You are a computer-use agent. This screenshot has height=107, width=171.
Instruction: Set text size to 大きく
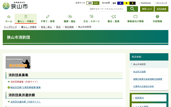point(96,3)
